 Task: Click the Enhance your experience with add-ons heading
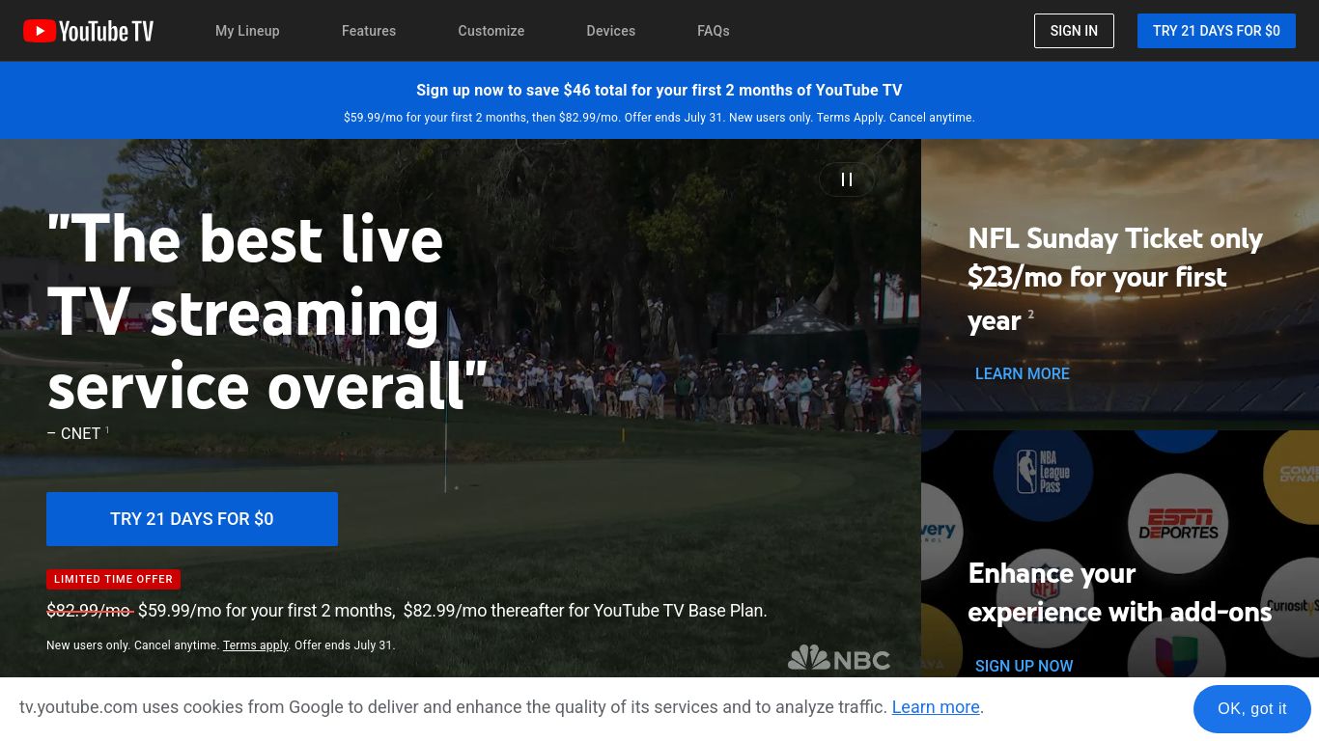point(1120,592)
